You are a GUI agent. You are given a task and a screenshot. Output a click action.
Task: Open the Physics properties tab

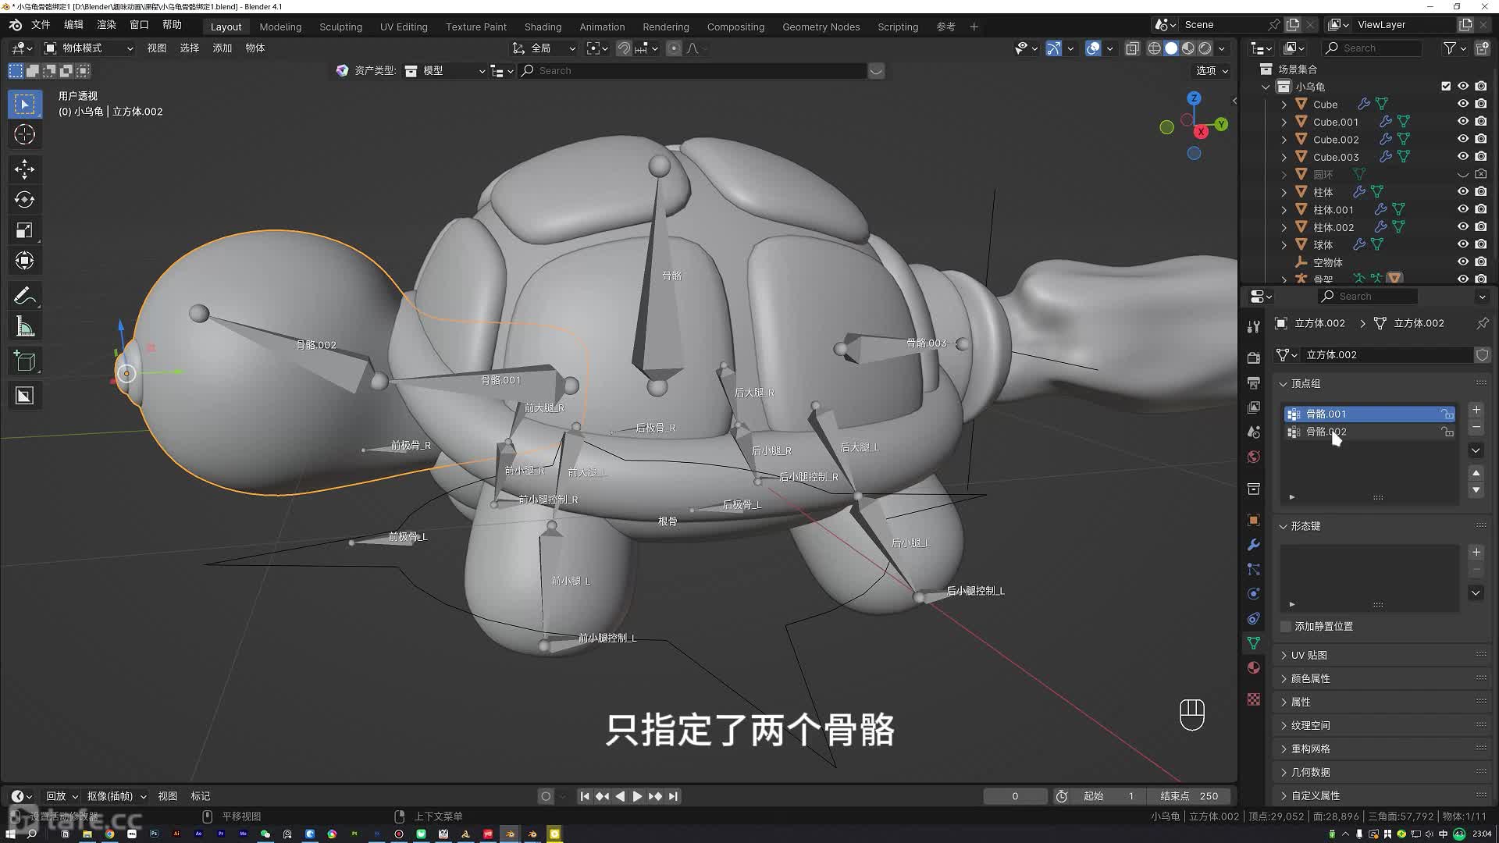point(1254,594)
